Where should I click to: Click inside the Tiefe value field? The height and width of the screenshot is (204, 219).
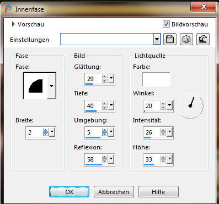tap(93, 106)
